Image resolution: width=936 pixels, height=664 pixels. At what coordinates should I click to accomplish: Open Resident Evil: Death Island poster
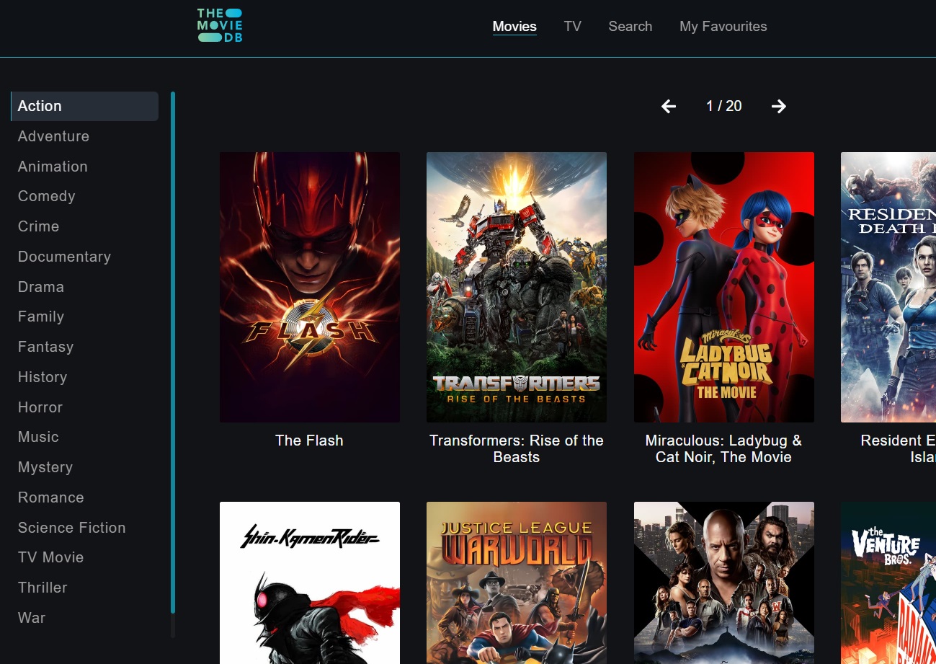pyautogui.click(x=888, y=287)
